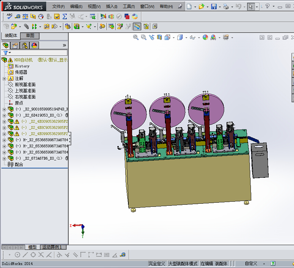Open the 插入 (Insert) menu
The image size is (294, 268).
point(112,6)
